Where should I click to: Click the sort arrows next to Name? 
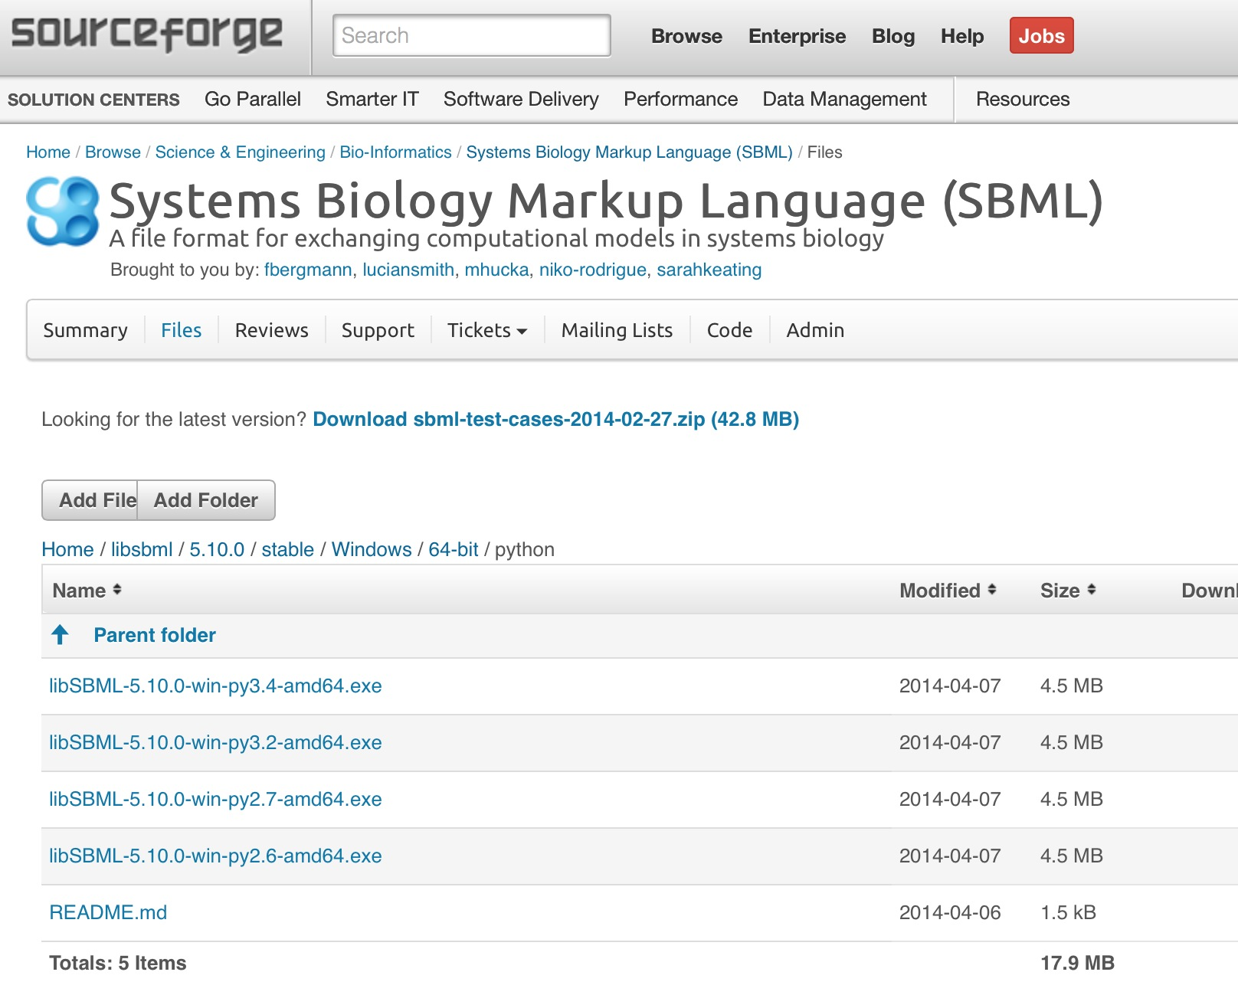click(x=116, y=590)
